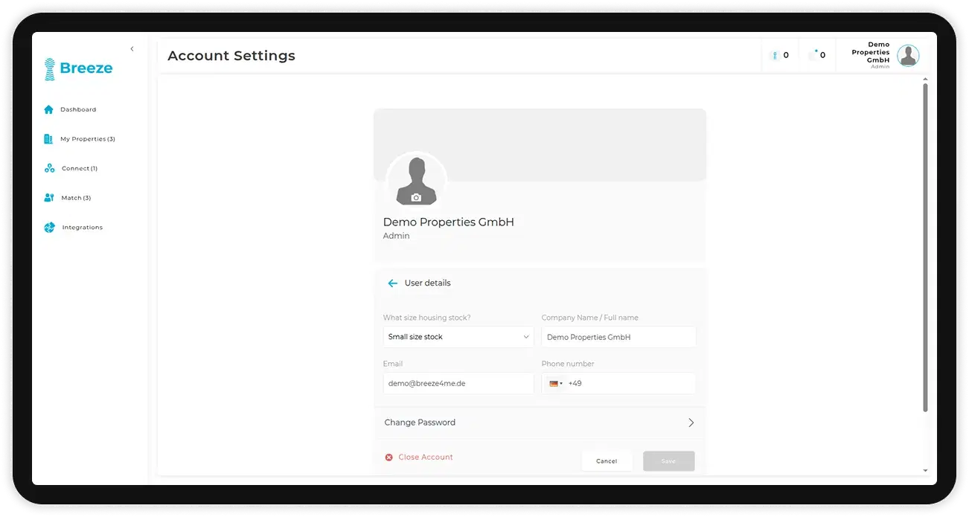Image resolution: width=969 pixels, height=517 pixels.
Task: Open the German flag country code selector
Action: point(556,384)
